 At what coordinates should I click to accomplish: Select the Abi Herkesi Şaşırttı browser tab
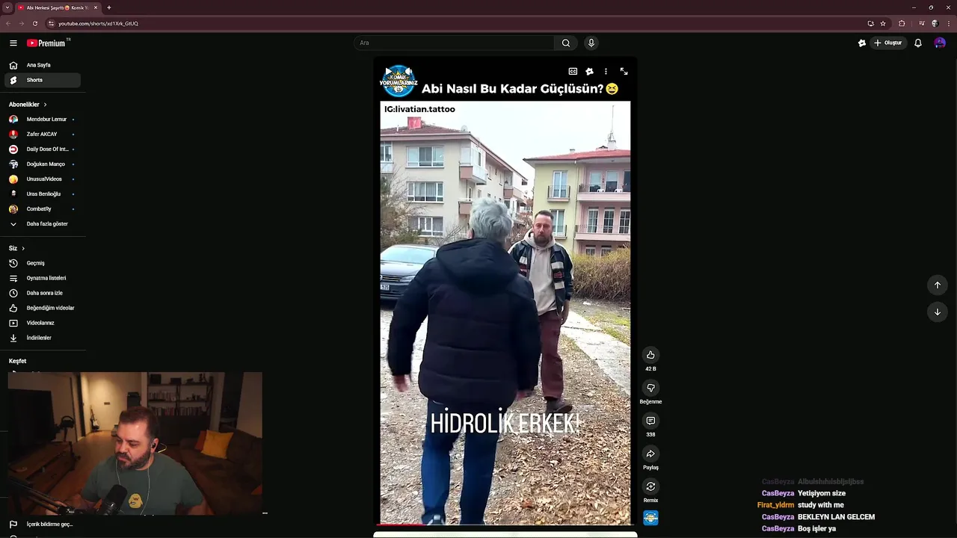(x=57, y=7)
